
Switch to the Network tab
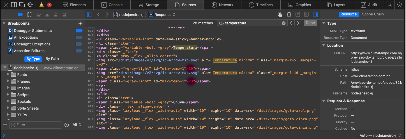[222, 5]
